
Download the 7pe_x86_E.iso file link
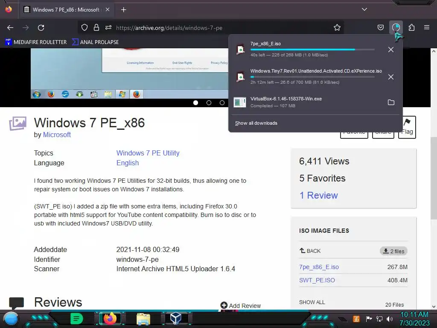(x=319, y=267)
